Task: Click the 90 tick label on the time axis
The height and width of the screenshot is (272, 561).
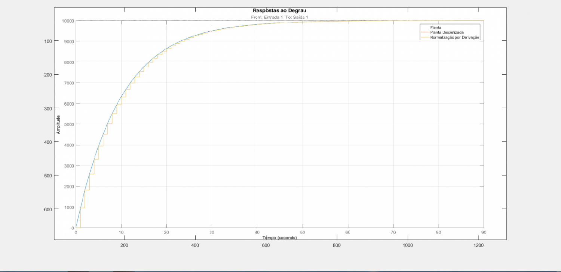Action: (484, 232)
